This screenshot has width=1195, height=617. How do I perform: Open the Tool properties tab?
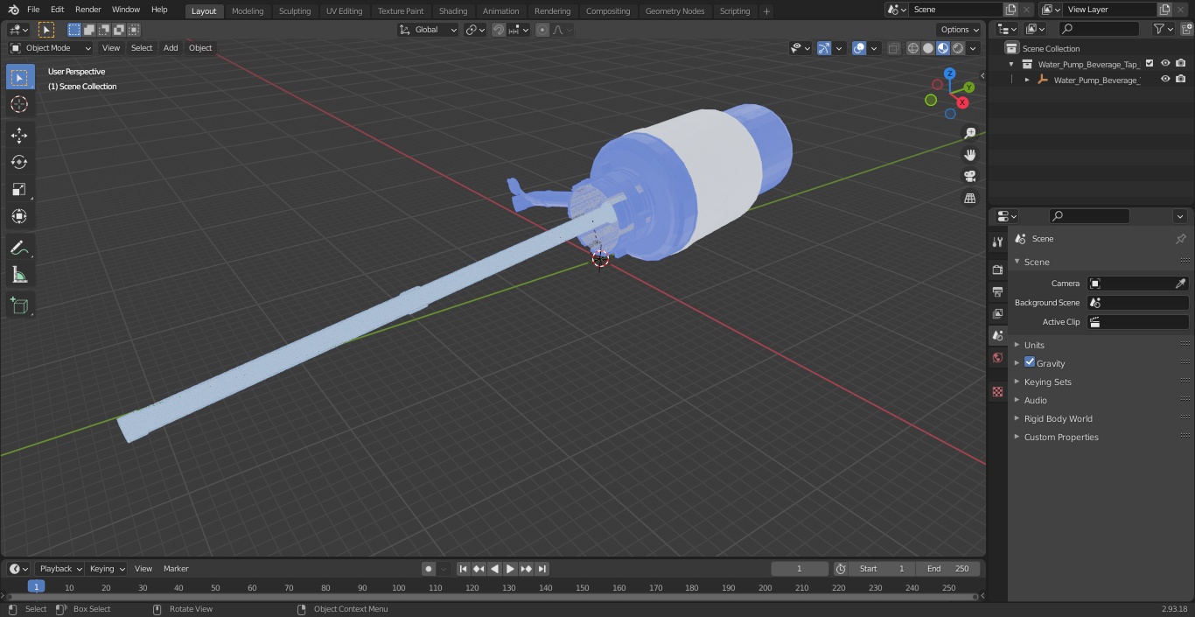tap(997, 242)
